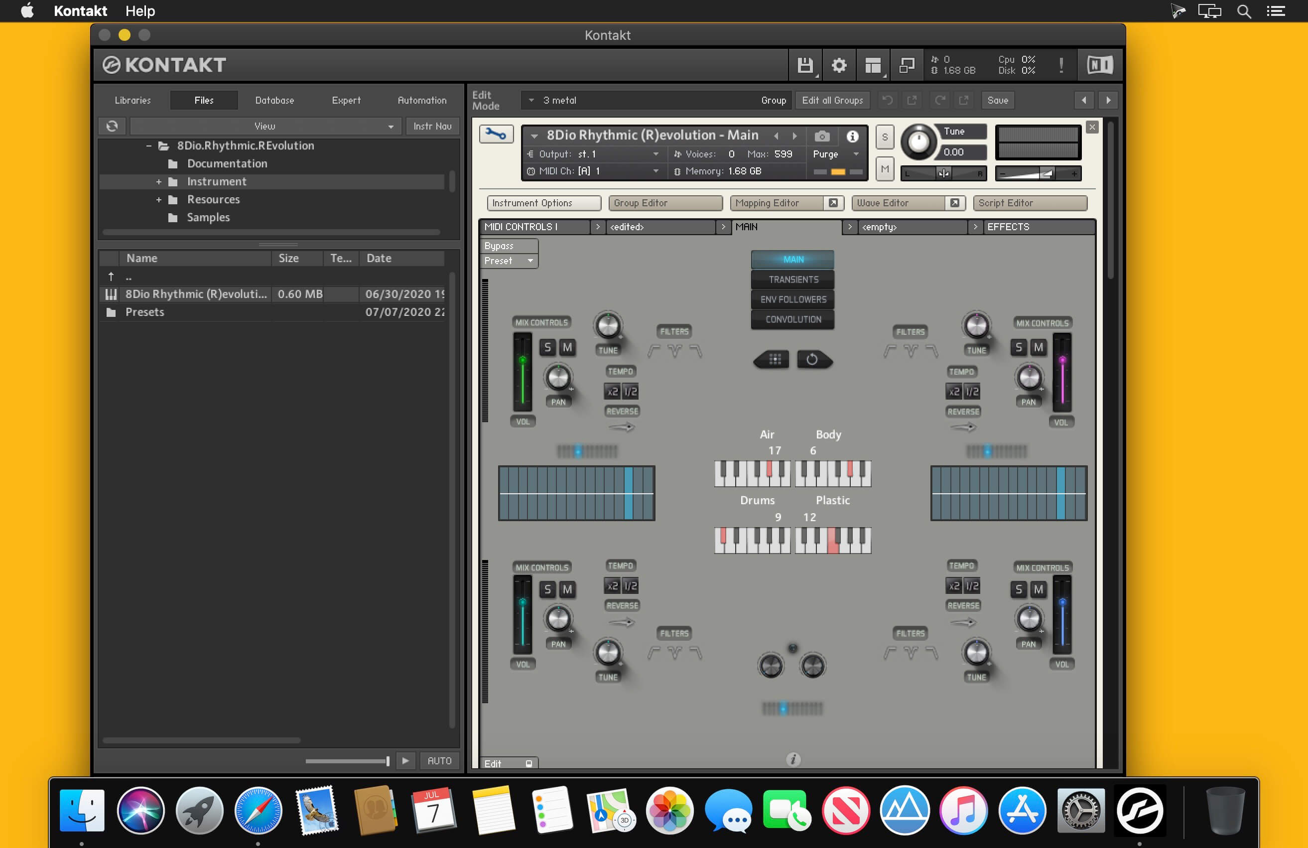Collapse the 8Dio.Rhythmic.REvolution folder

[x=148, y=145]
